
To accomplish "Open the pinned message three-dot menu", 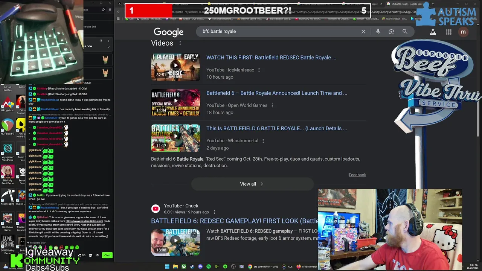I will click(x=108, y=41).
